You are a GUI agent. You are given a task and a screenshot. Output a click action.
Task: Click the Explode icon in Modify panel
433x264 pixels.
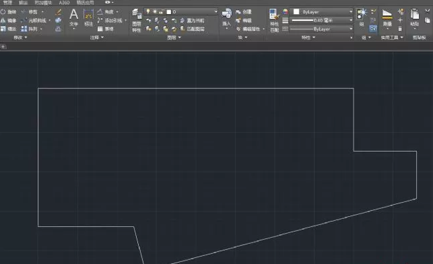coord(59,20)
